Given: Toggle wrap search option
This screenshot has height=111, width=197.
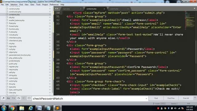Looking at the screenshot, I should [18, 98].
